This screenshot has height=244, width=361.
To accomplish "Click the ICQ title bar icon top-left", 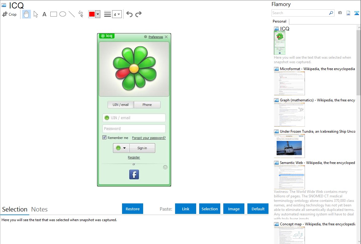I will 4,5.
